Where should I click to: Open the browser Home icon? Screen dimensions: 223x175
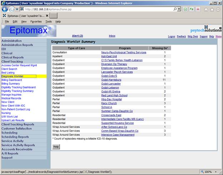click(206, 9)
